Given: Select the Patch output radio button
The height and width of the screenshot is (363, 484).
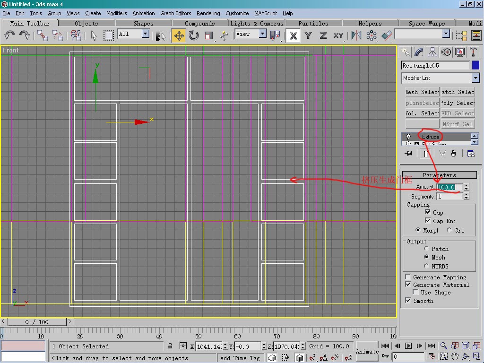Looking at the screenshot, I should pyautogui.click(x=426, y=249).
